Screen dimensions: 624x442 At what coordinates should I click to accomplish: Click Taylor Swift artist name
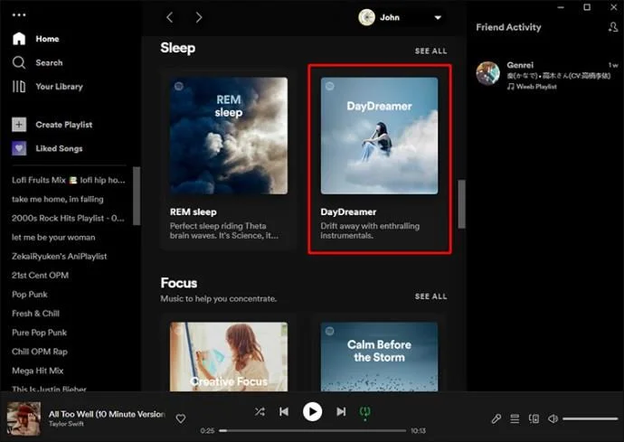(x=66, y=424)
